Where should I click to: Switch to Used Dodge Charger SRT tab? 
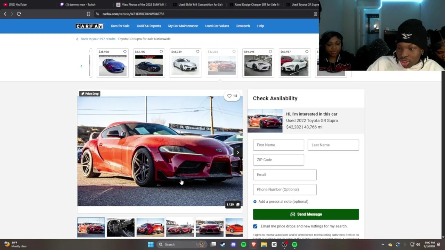255,5
